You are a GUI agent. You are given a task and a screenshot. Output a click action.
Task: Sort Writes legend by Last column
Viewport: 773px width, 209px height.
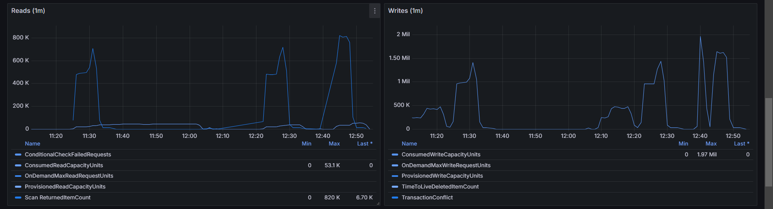tap(741, 143)
